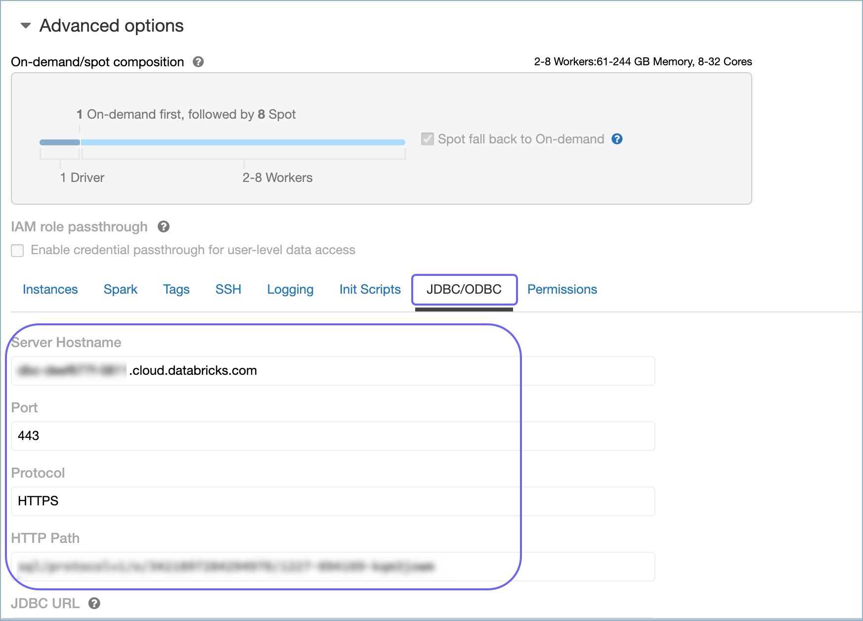Switch to the Instances tab
The image size is (863, 621).
[50, 289]
